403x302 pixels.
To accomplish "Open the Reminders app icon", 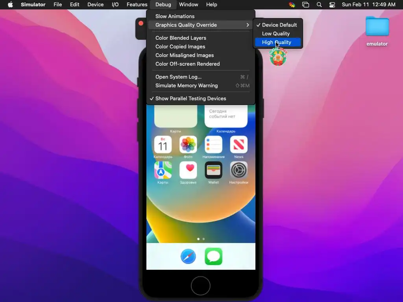I will pos(213,144).
